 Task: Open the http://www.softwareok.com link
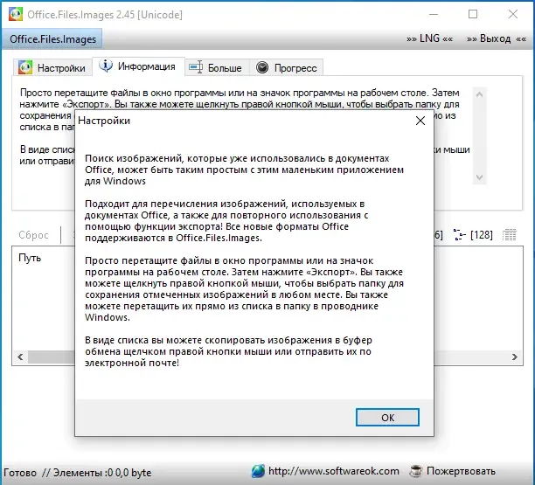(x=334, y=471)
